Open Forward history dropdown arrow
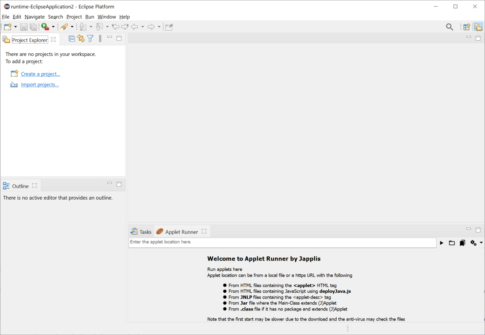485x335 pixels. (159, 27)
